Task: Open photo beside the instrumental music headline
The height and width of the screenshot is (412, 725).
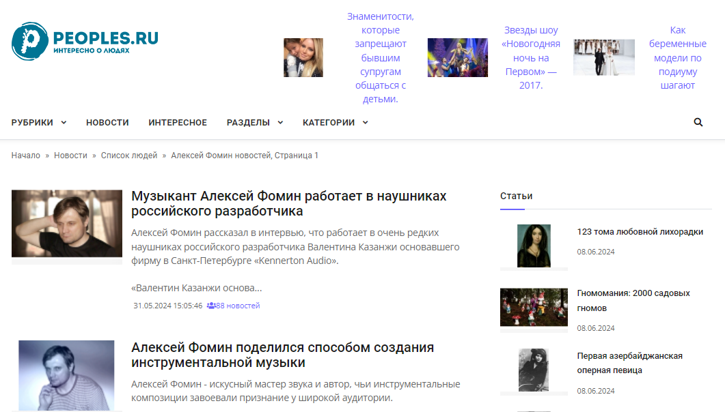Action: pos(66,375)
